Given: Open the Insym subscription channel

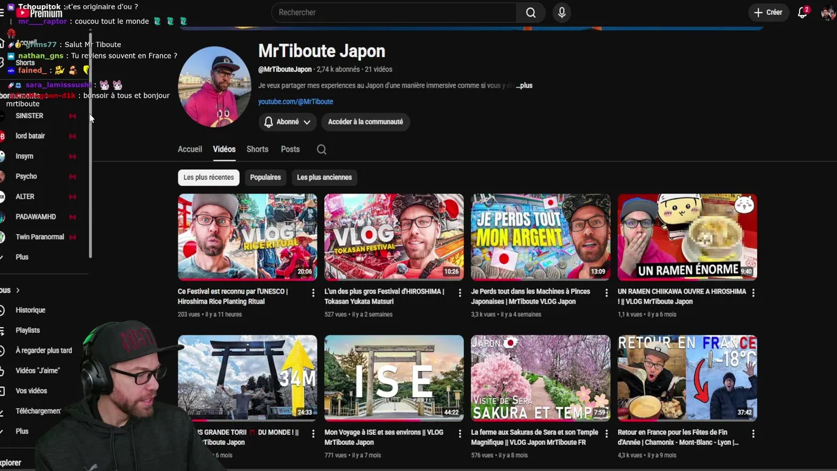Looking at the screenshot, I should [x=24, y=156].
